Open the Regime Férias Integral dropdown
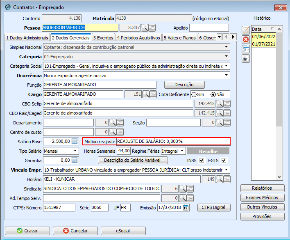 pyautogui.click(x=182, y=151)
